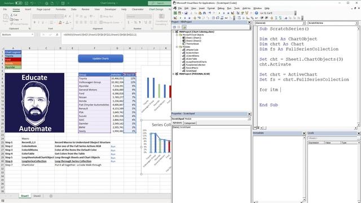Click the Design Mode icon in VBA standard toolbar
The image size is (361, 203).
point(233,13)
